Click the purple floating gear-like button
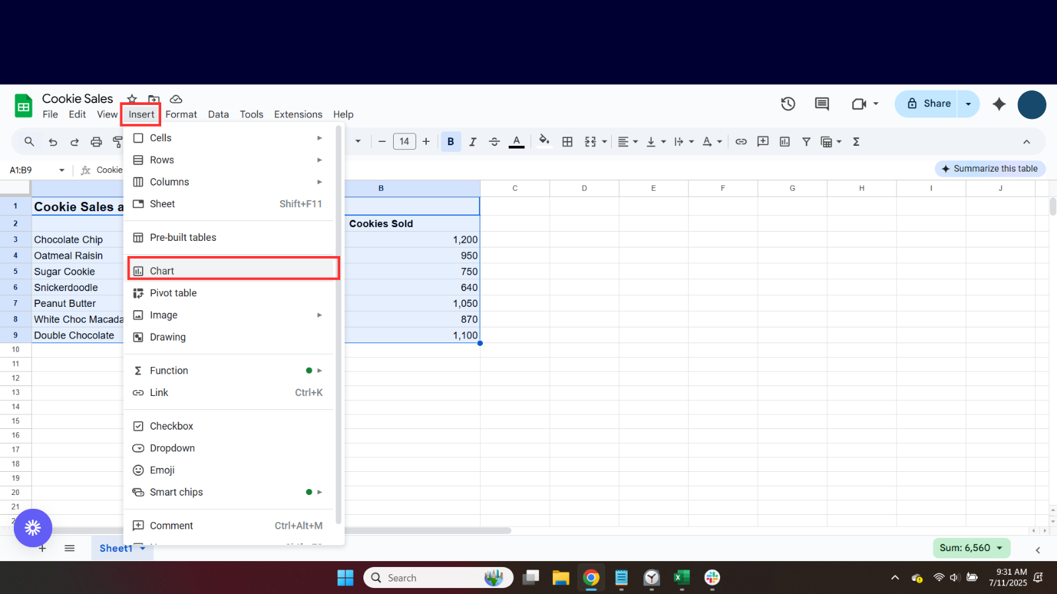Image resolution: width=1057 pixels, height=594 pixels. click(33, 528)
